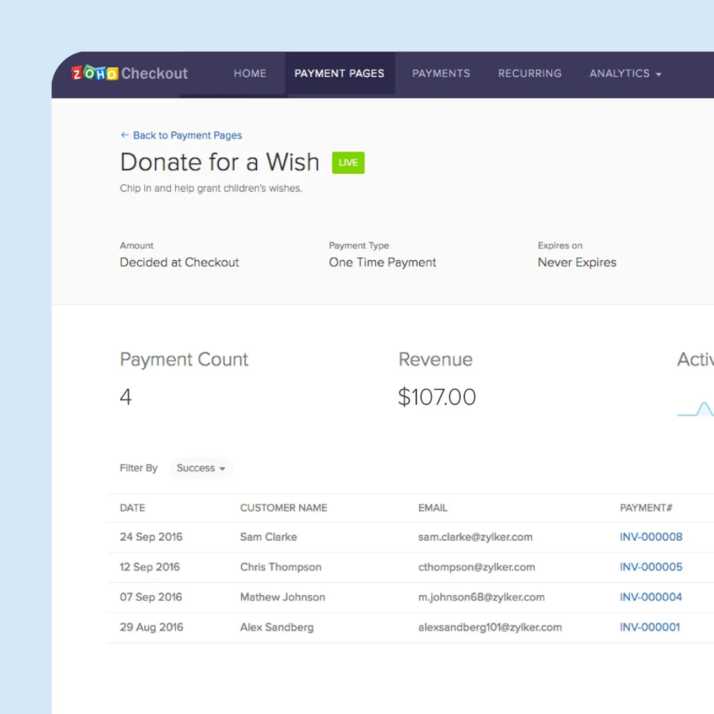The width and height of the screenshot is (714, 714).
Task: Open invoice INV-000008
Action: tap(651, 537)
